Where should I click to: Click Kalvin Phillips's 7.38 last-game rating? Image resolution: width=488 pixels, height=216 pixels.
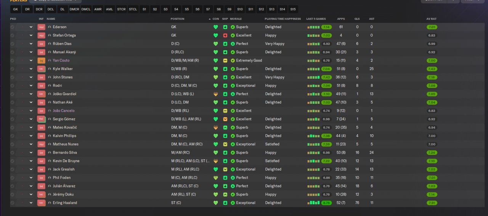click(326, 136)
